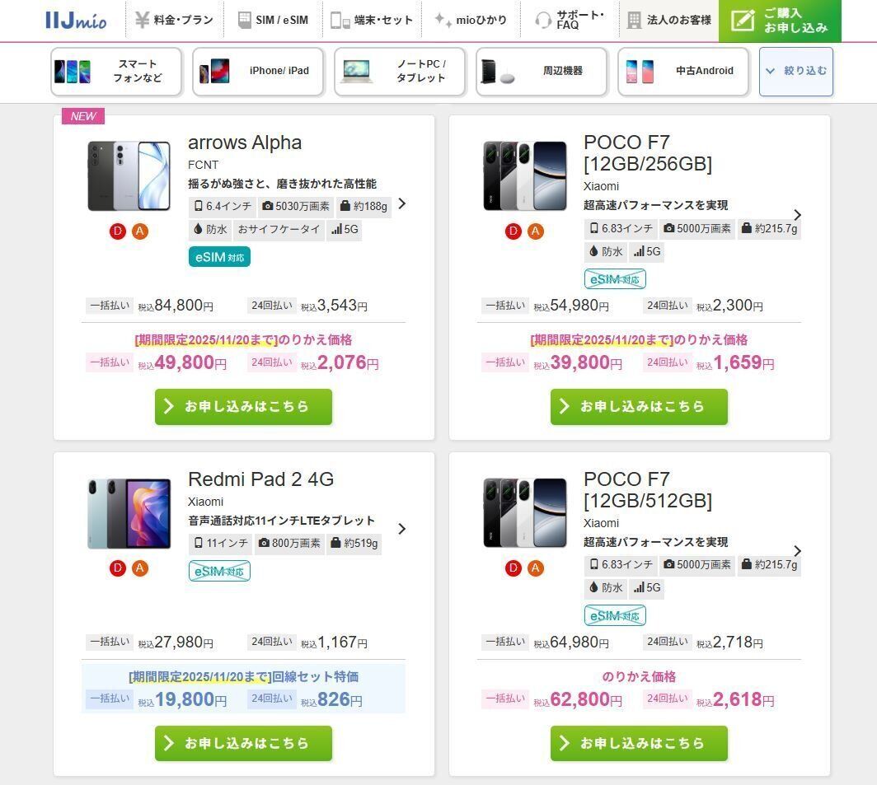Expand arrows Alpha details chevron
877x785 pixels.
click(401, 203)
